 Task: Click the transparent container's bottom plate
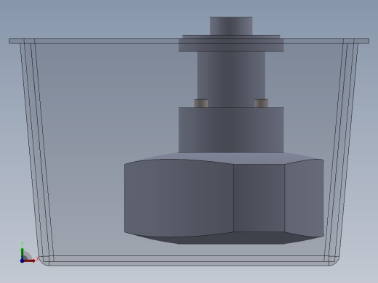(x=189, y=261)
